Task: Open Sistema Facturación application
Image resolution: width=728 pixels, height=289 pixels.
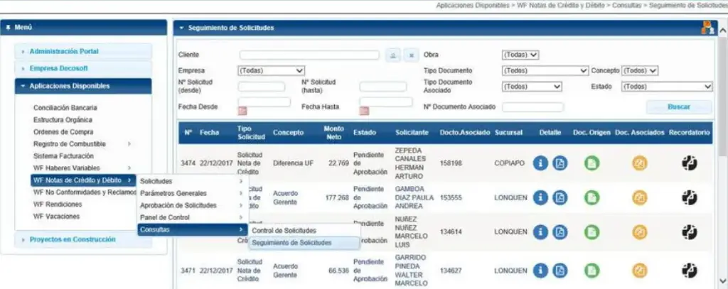Action: [63, 156]
